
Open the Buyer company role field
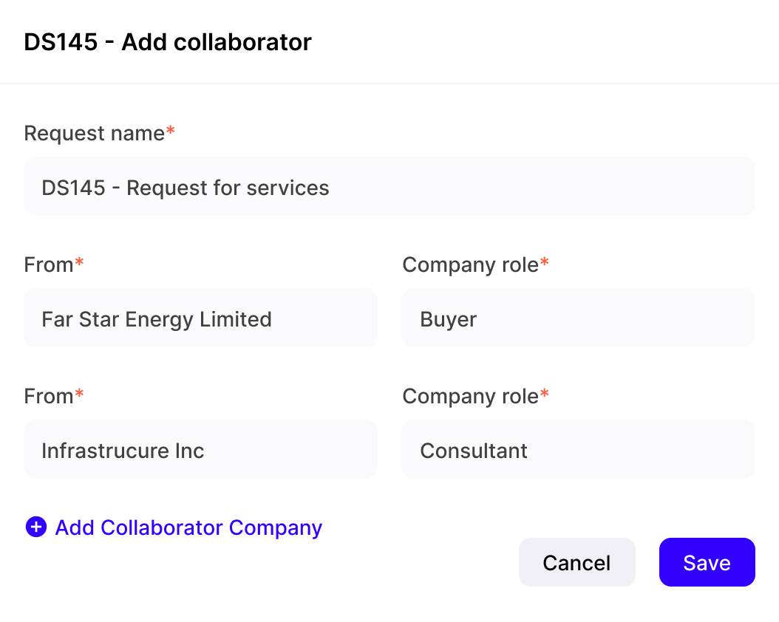577,318
